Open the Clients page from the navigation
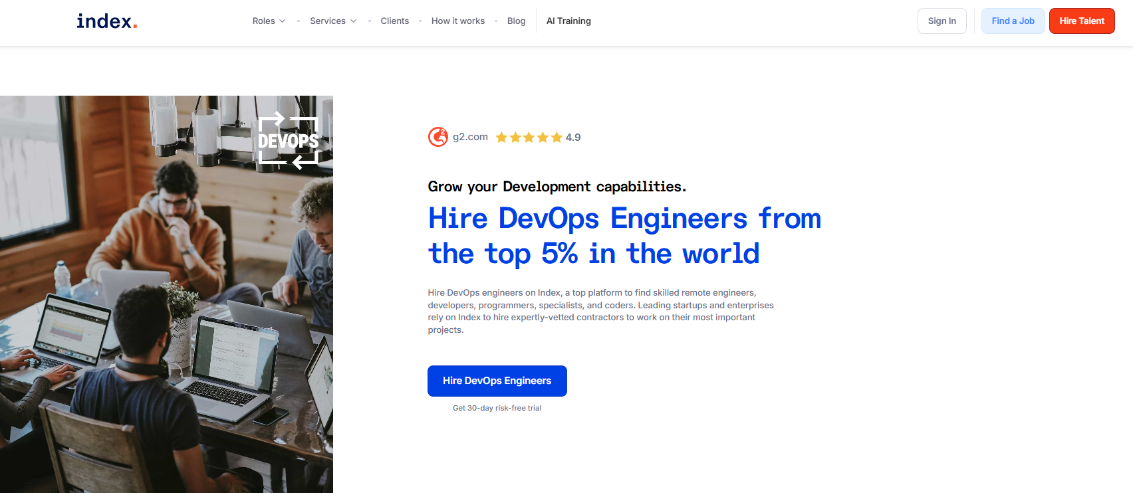1133x493 pixels. point(394,21)
